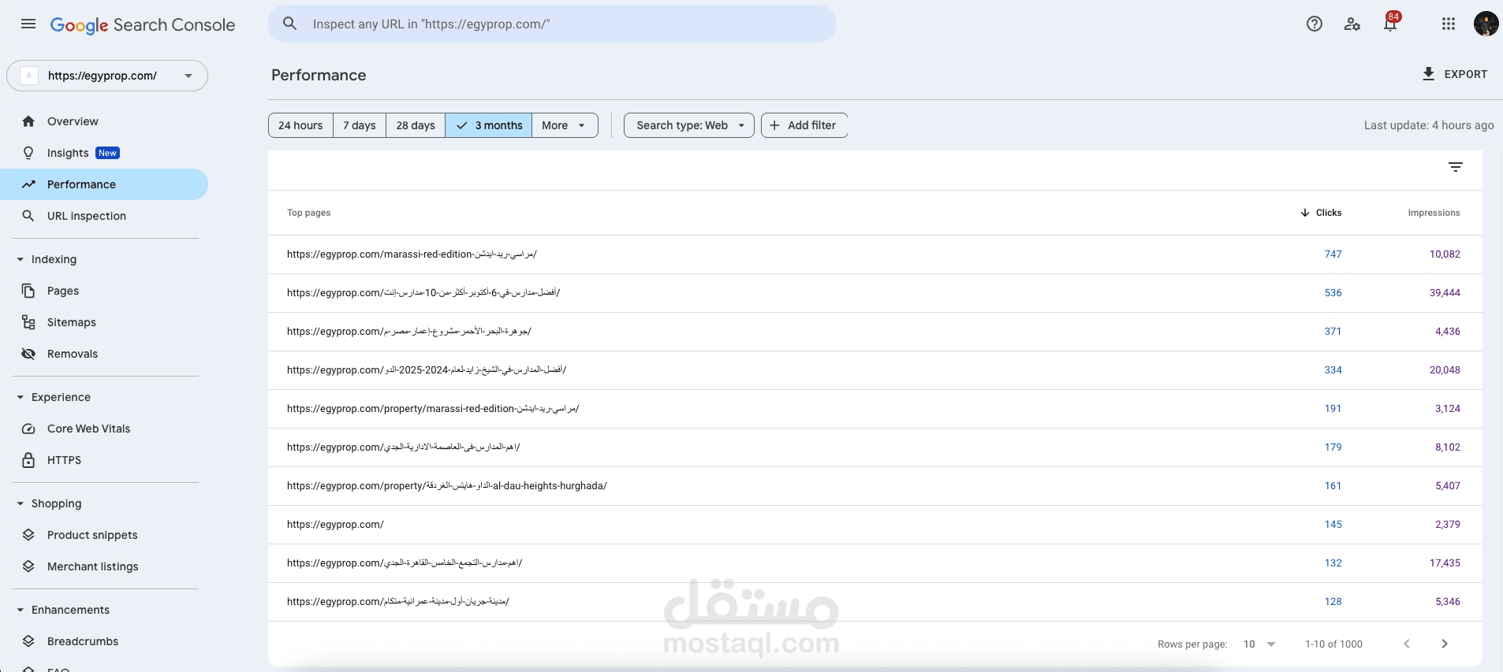Open the https://egyprop.com/ homepage row
This screenshot has width=1503, height=672.
click(x=875, y=525)
